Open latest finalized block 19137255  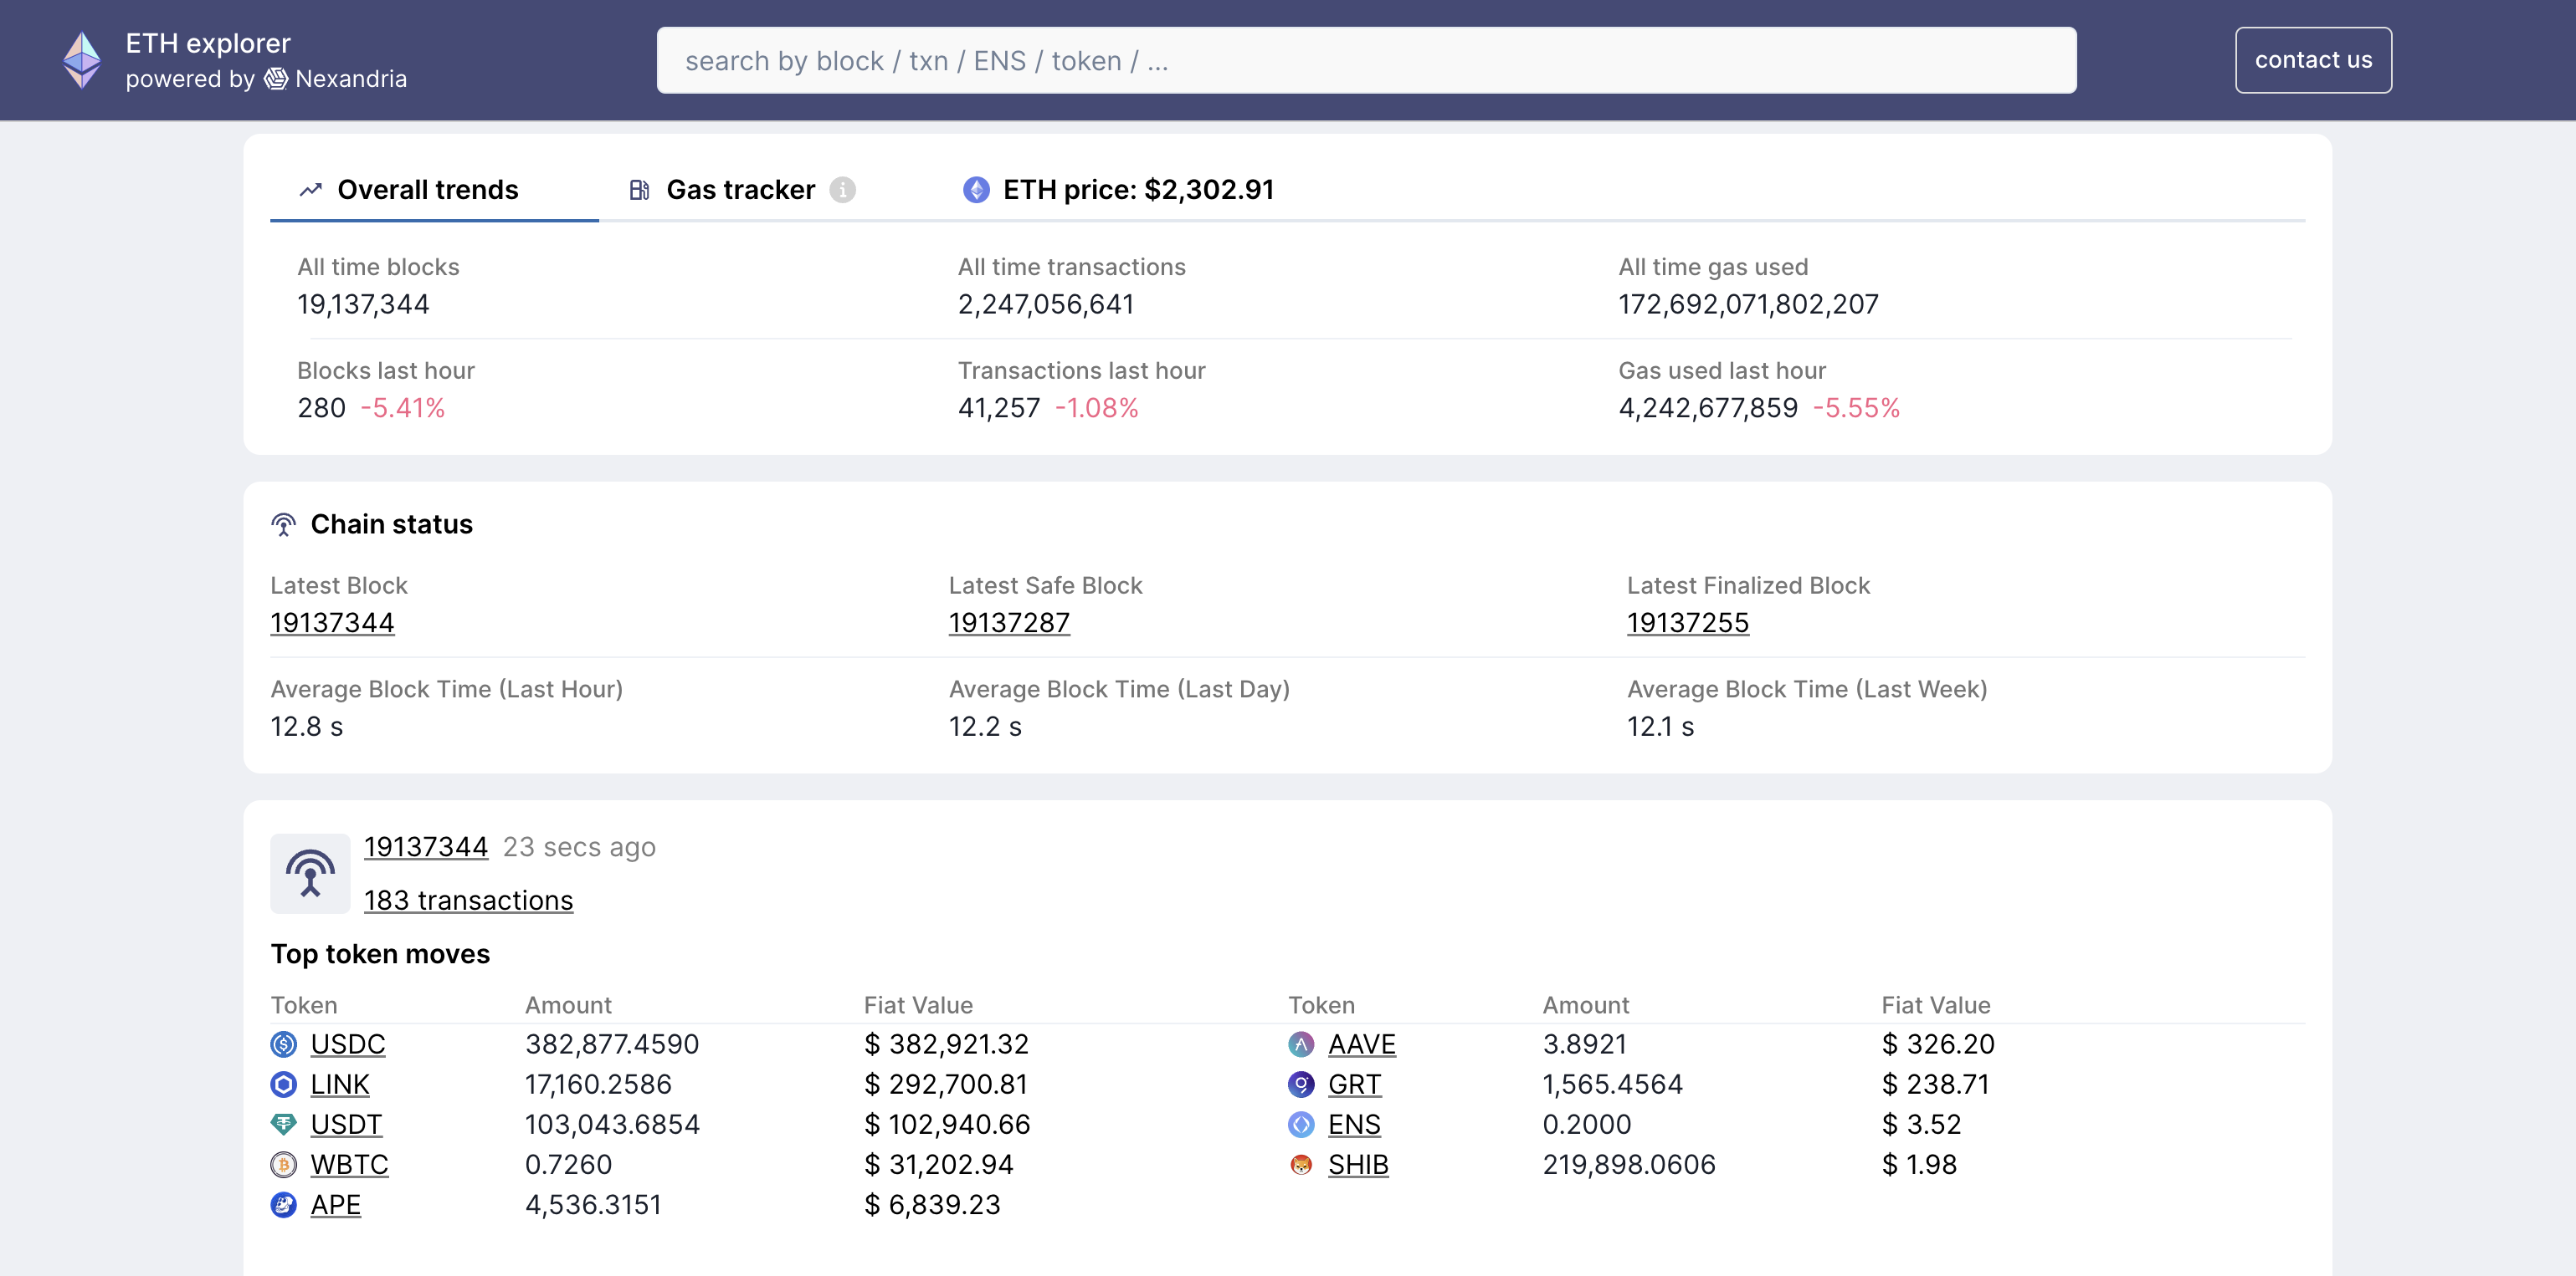click(x=1687, y=620)
